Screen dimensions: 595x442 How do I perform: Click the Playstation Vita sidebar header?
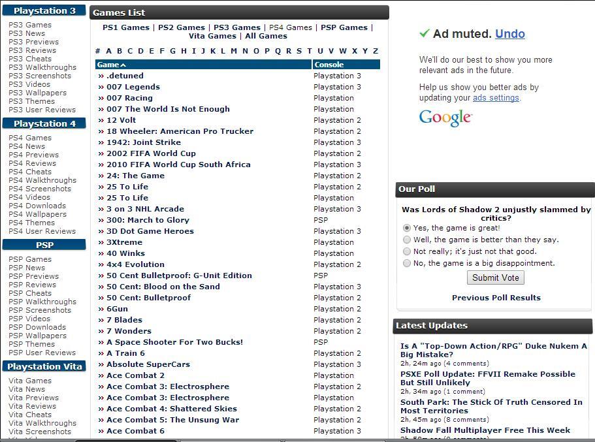[44, 366]
